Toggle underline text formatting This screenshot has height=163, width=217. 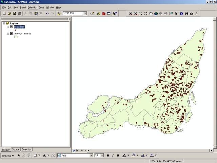118,156
